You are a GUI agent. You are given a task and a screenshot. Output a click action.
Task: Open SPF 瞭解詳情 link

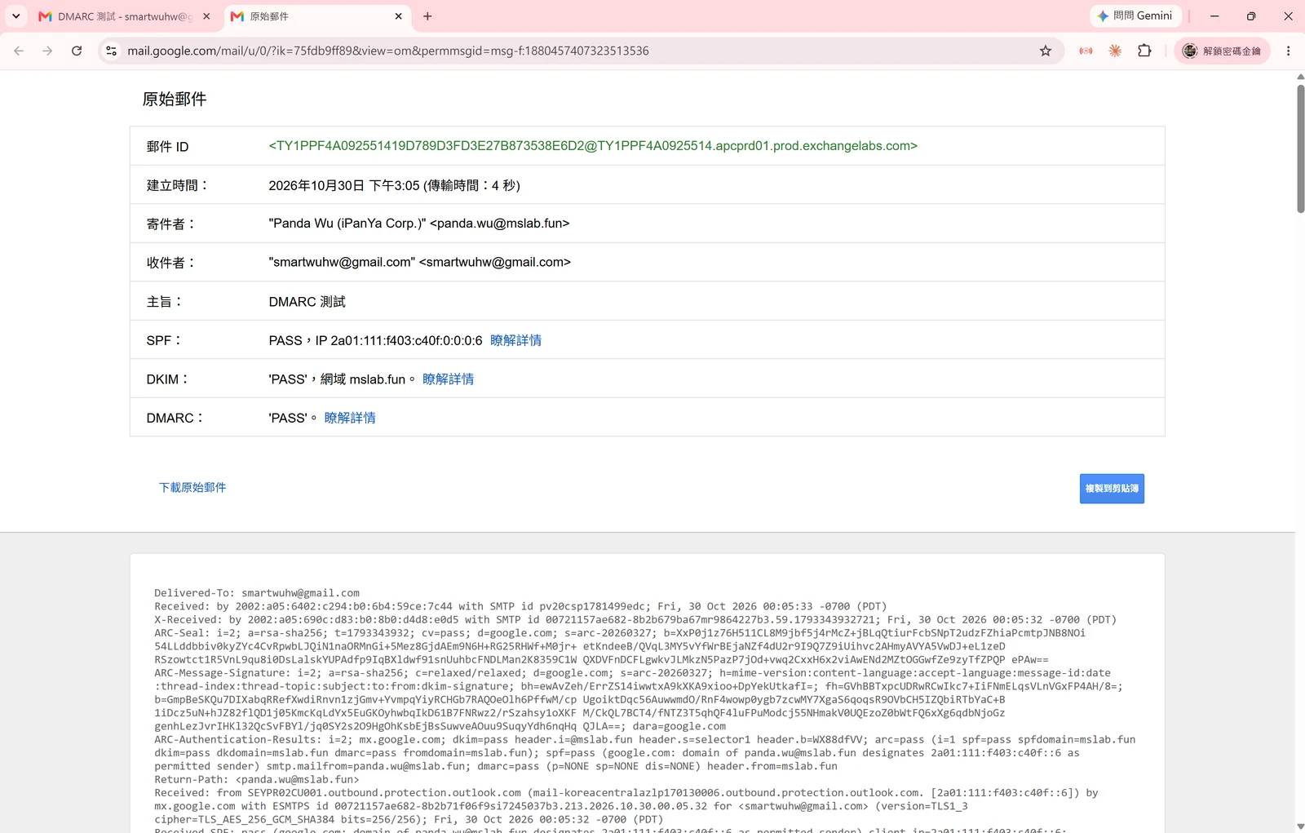coord(515,340)
